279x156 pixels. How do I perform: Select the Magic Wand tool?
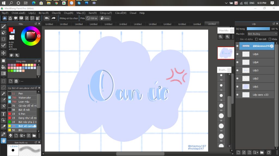(3, 93)
